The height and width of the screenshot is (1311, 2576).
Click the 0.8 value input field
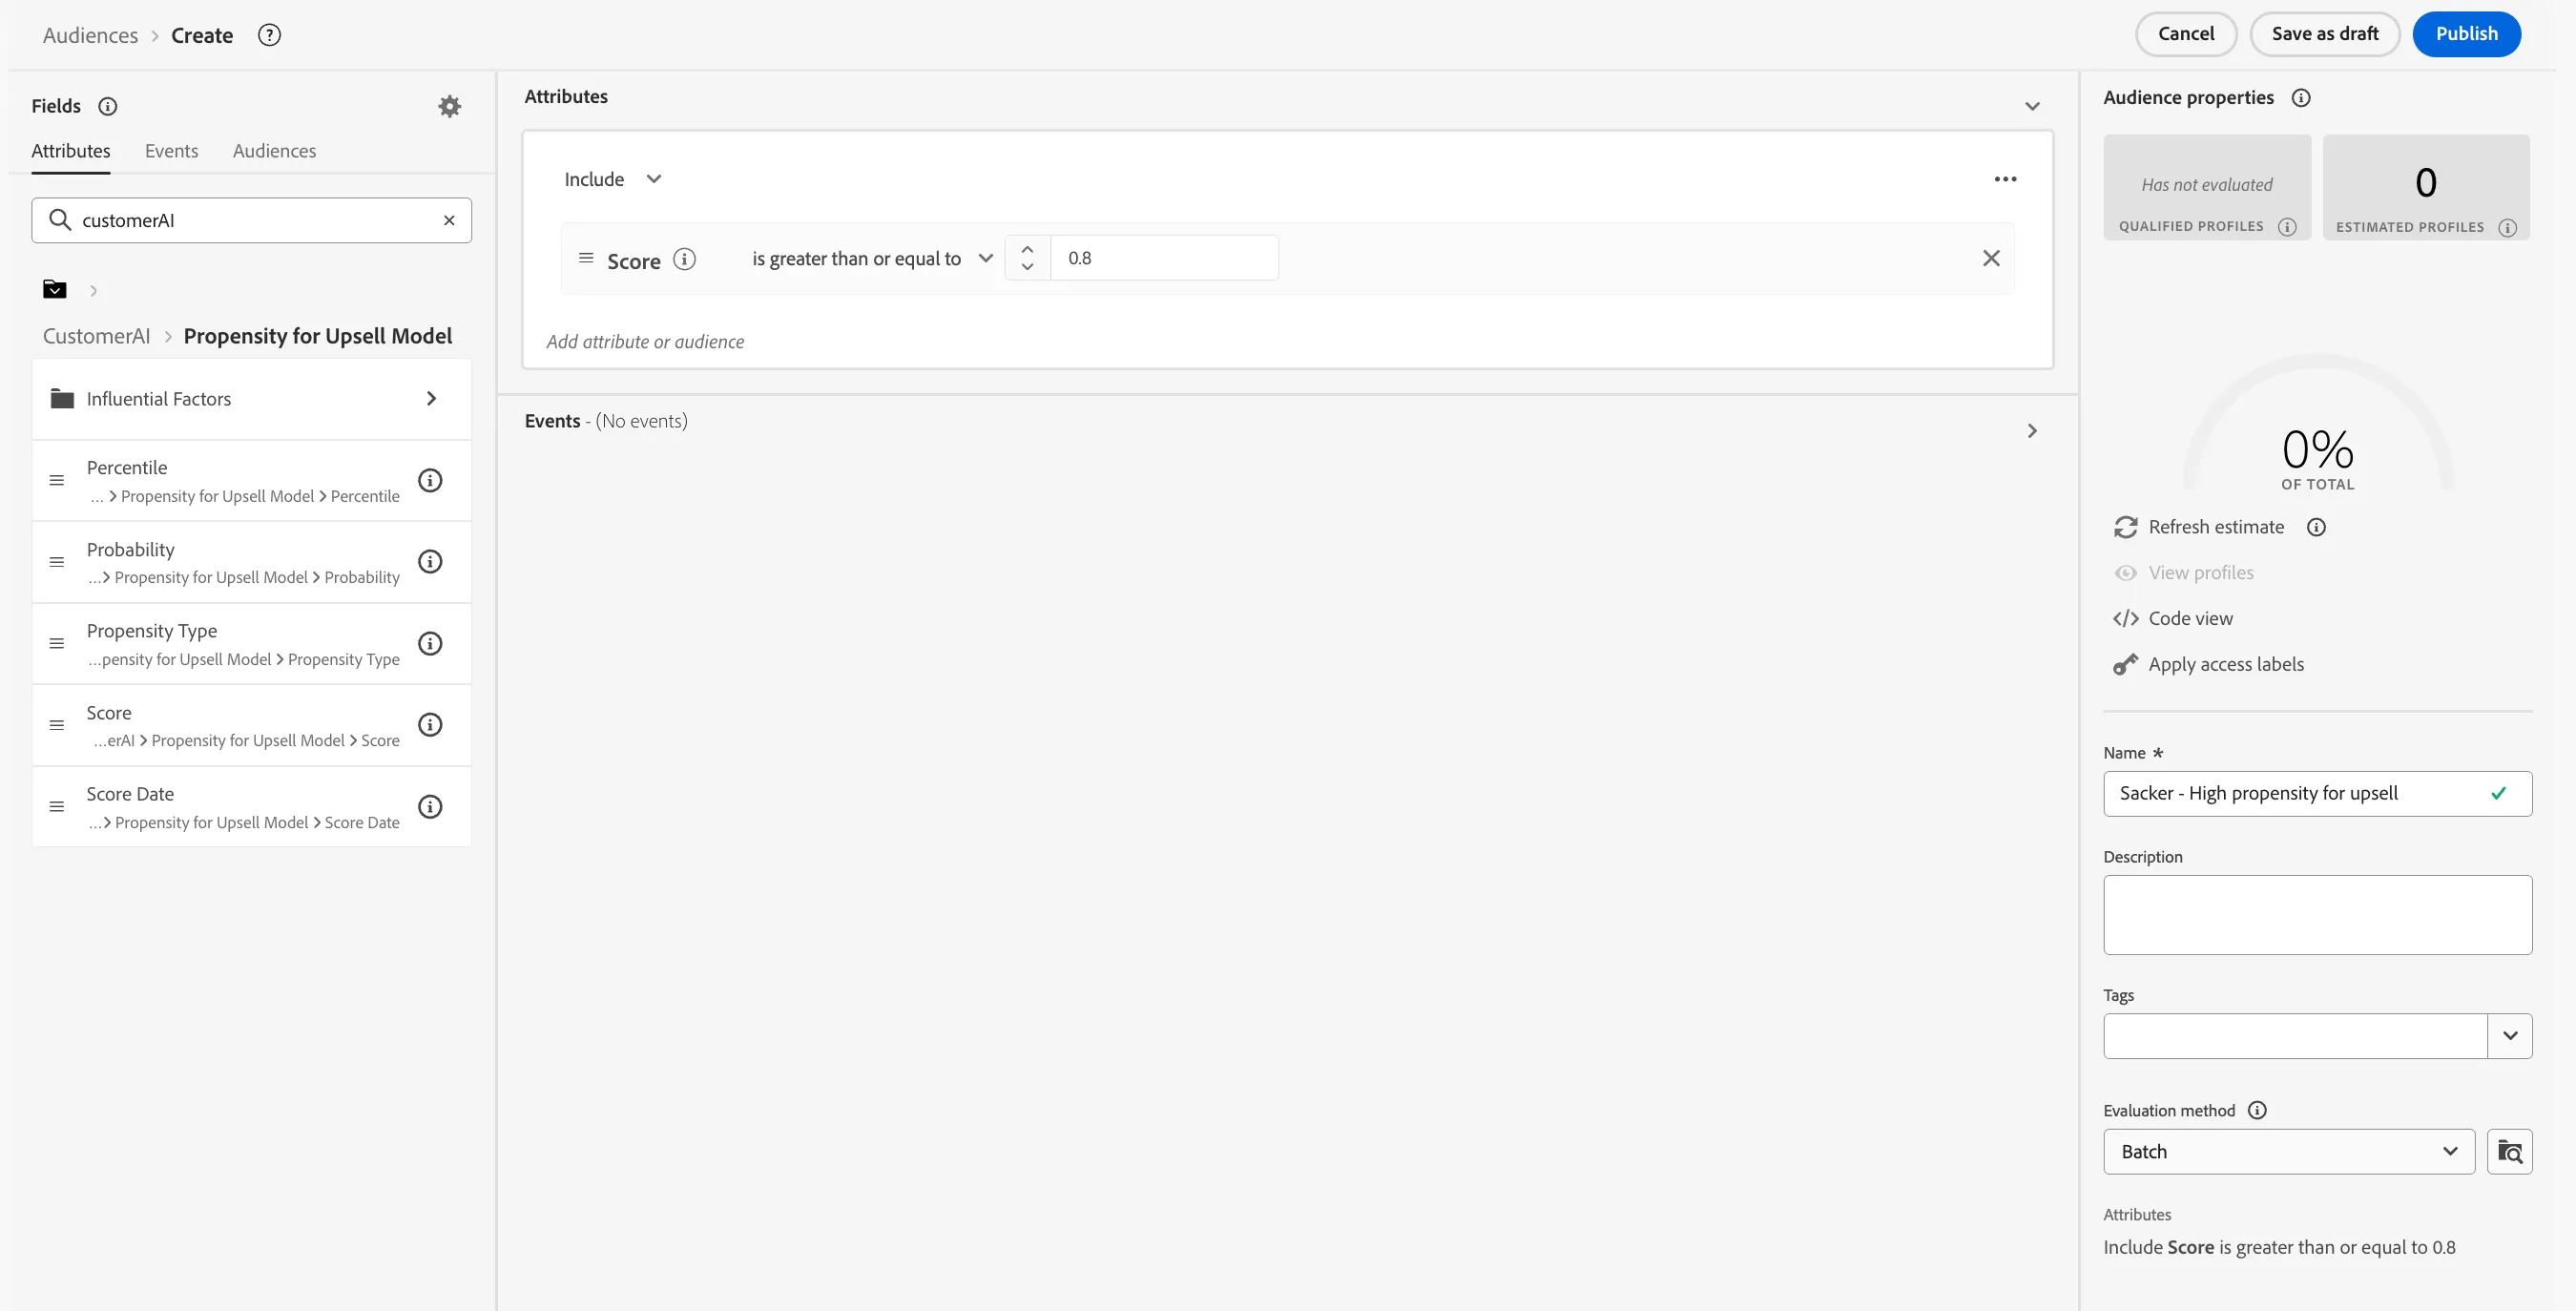pos(1164,258)
